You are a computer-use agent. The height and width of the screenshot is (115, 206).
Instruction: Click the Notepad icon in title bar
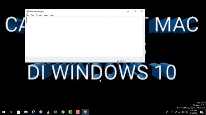pos(27,11)
